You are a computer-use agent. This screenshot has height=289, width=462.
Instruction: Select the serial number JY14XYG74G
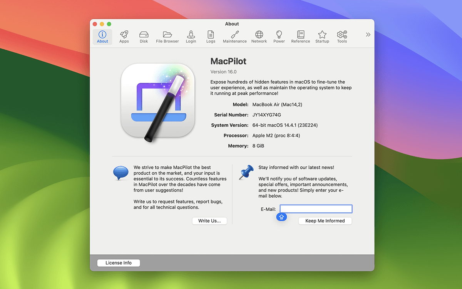(x=267, y=115)
